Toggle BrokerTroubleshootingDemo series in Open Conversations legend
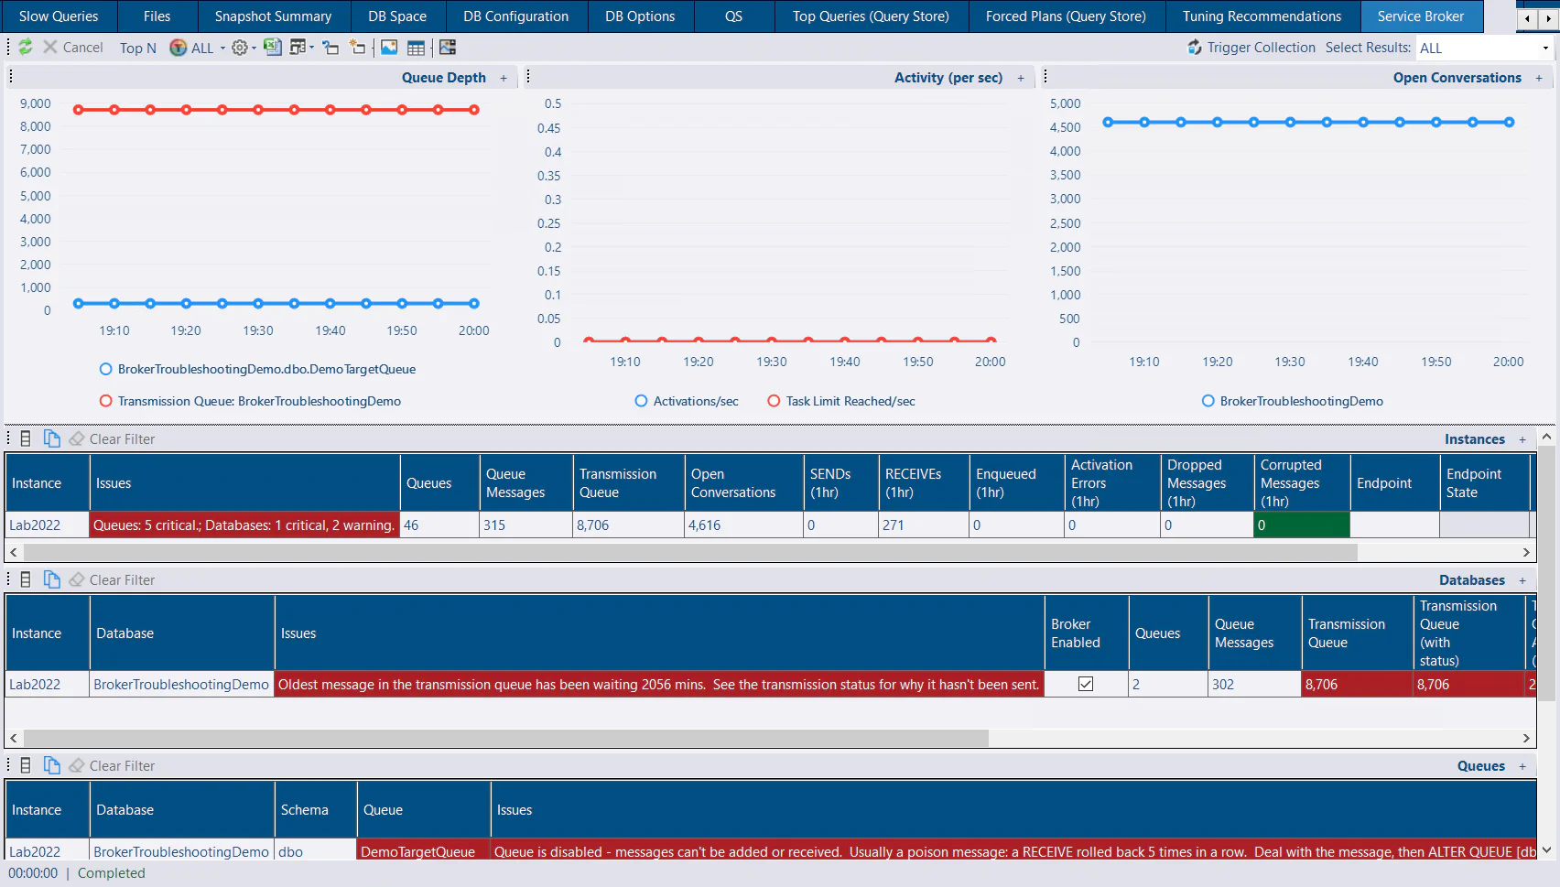 pyautogui.click(x=1293, y=401)
